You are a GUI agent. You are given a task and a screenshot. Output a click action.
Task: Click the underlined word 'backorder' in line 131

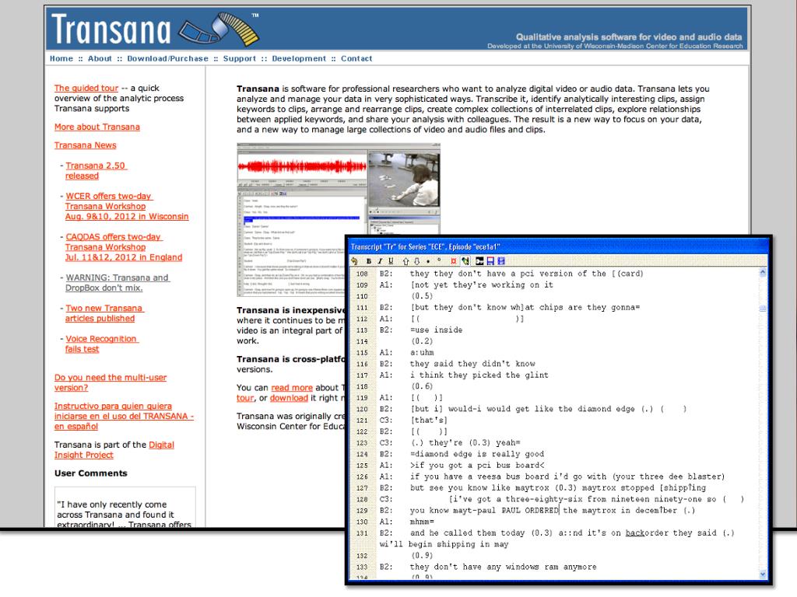tap(645, 533)
